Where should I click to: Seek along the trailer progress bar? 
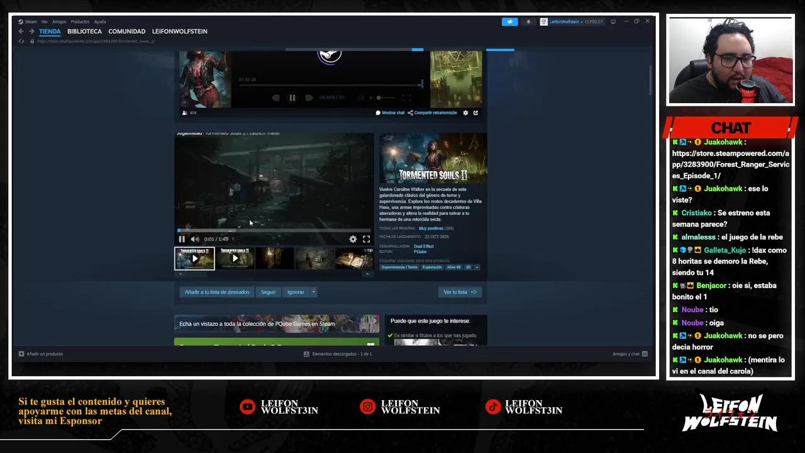274,230
